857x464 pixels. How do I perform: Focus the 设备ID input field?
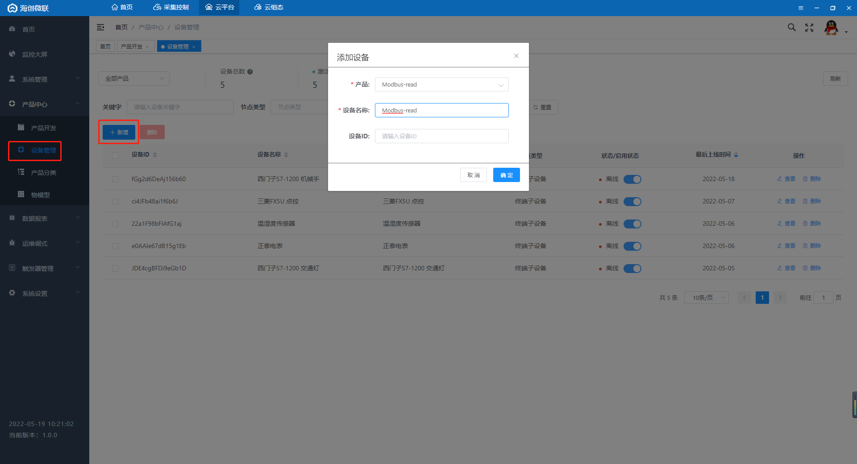pos(441,136)
